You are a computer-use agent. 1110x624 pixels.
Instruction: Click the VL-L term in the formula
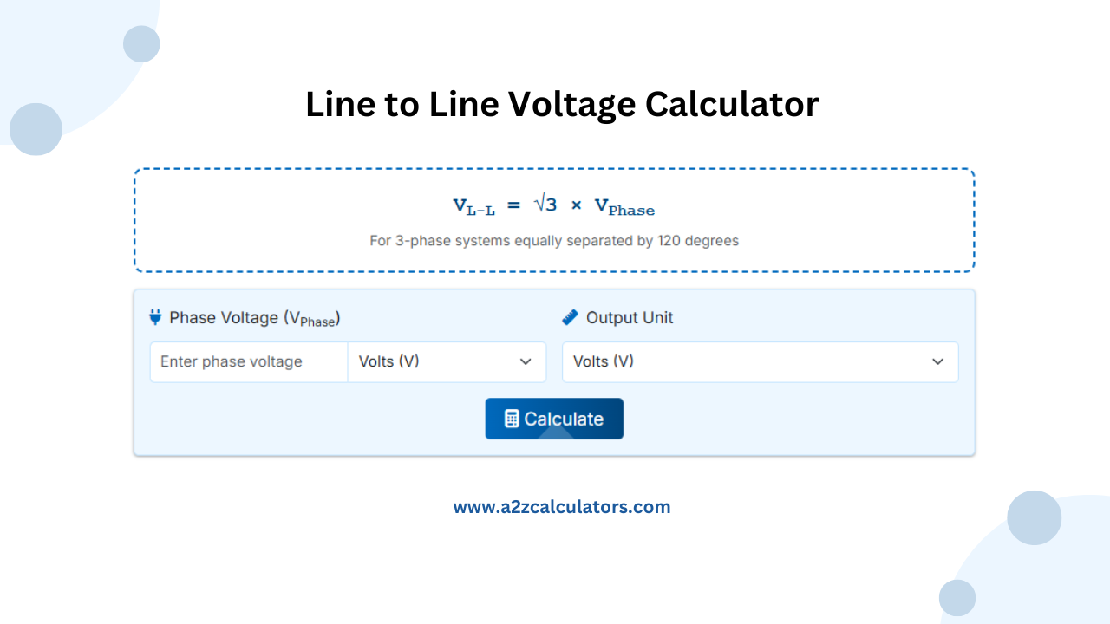[x=472, y=206]
